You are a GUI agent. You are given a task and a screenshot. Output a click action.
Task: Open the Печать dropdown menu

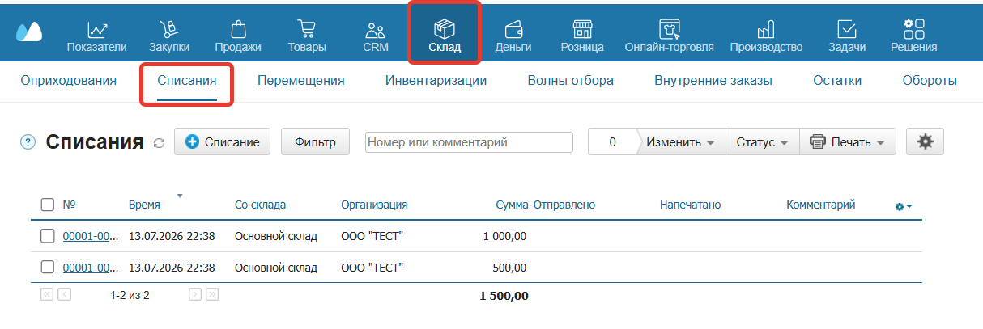(x=848, y=141)
